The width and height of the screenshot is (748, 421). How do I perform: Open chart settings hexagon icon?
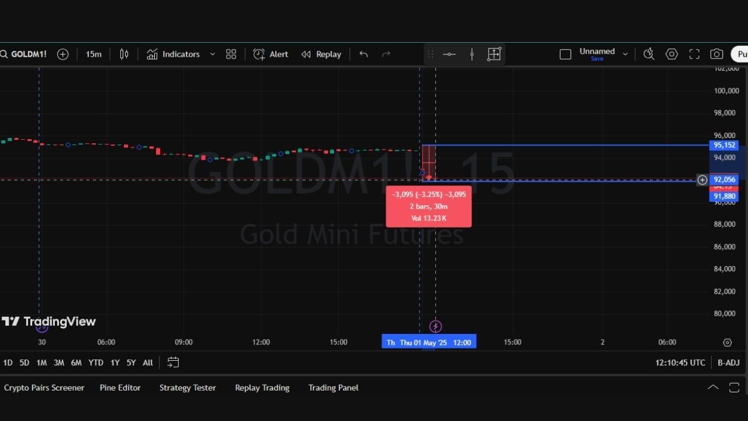(x=672, y=54)
